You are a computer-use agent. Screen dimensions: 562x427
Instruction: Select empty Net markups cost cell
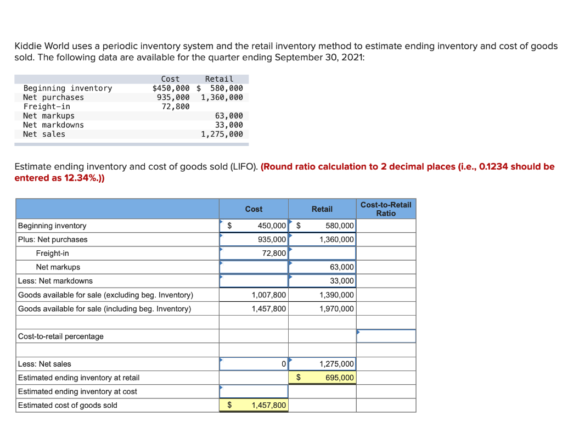click(x=254, y=267)
